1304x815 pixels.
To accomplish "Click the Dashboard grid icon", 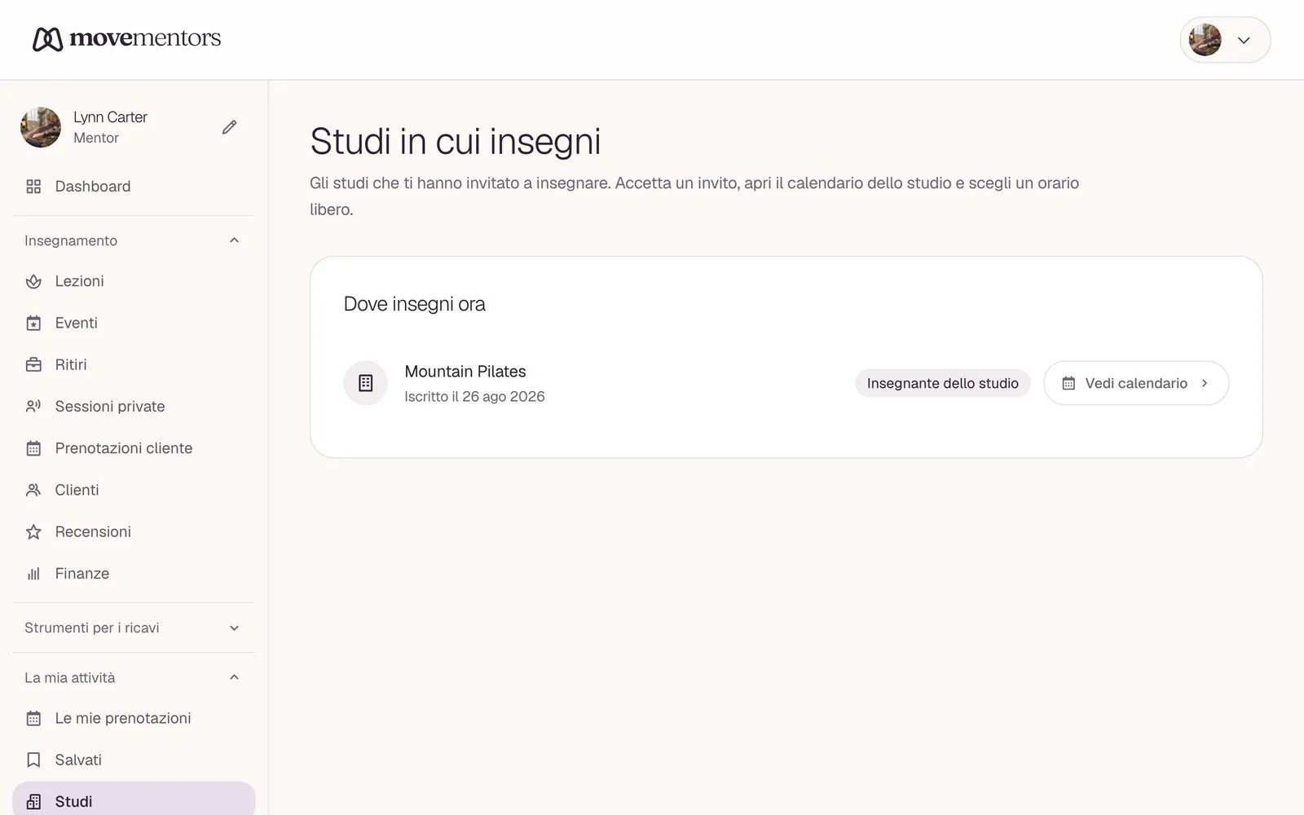I will 33,187.
